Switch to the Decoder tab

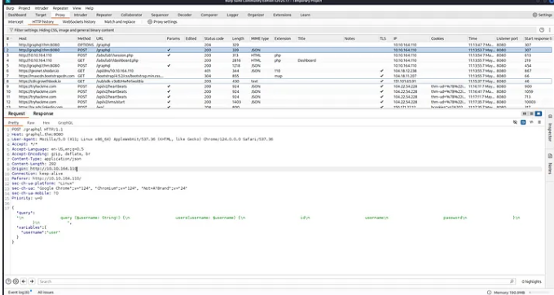[x=184, y=15]
